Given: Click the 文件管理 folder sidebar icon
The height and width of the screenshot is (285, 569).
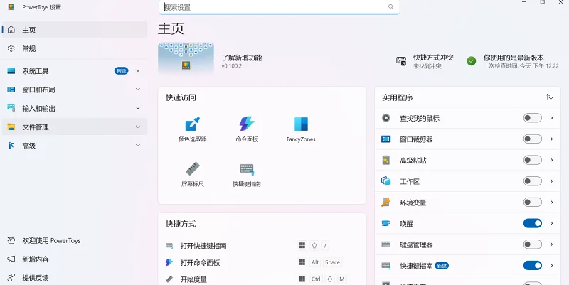Looking at the screenshot, I should click(x=11, y=127).
